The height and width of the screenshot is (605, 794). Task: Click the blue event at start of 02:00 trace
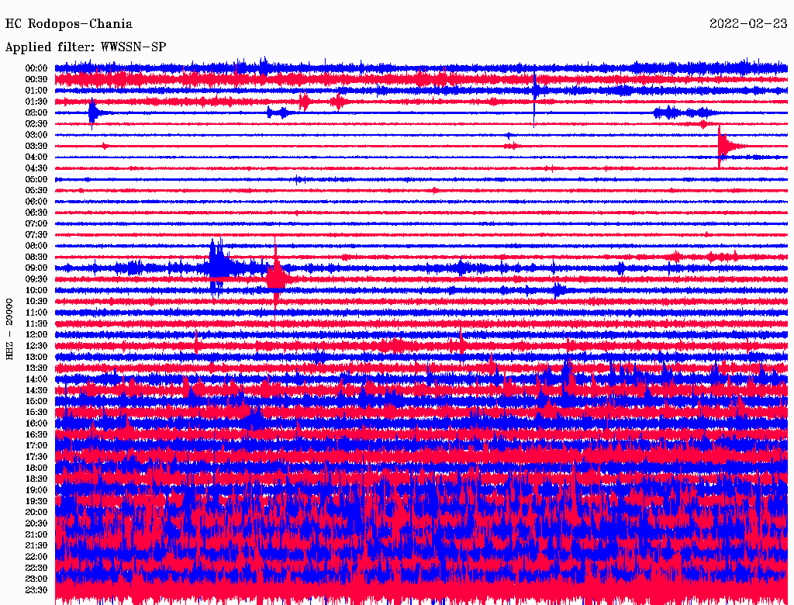click(93, 112)
